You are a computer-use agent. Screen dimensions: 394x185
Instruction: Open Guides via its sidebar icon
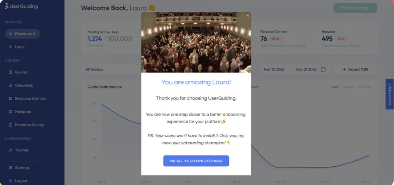point(10,72)
